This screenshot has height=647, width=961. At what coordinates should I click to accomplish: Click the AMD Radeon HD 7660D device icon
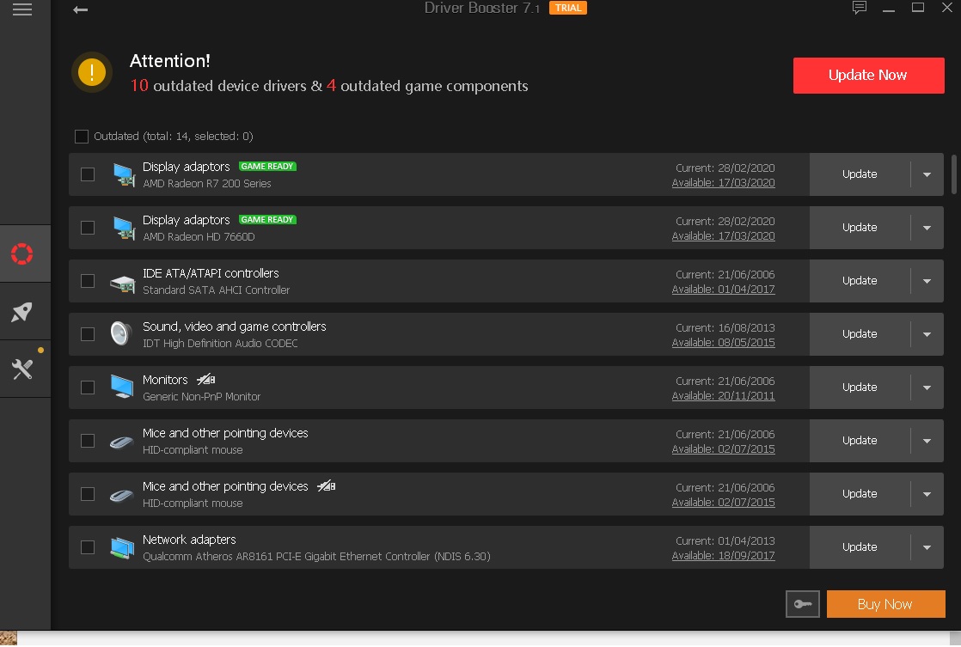point(123,228)
